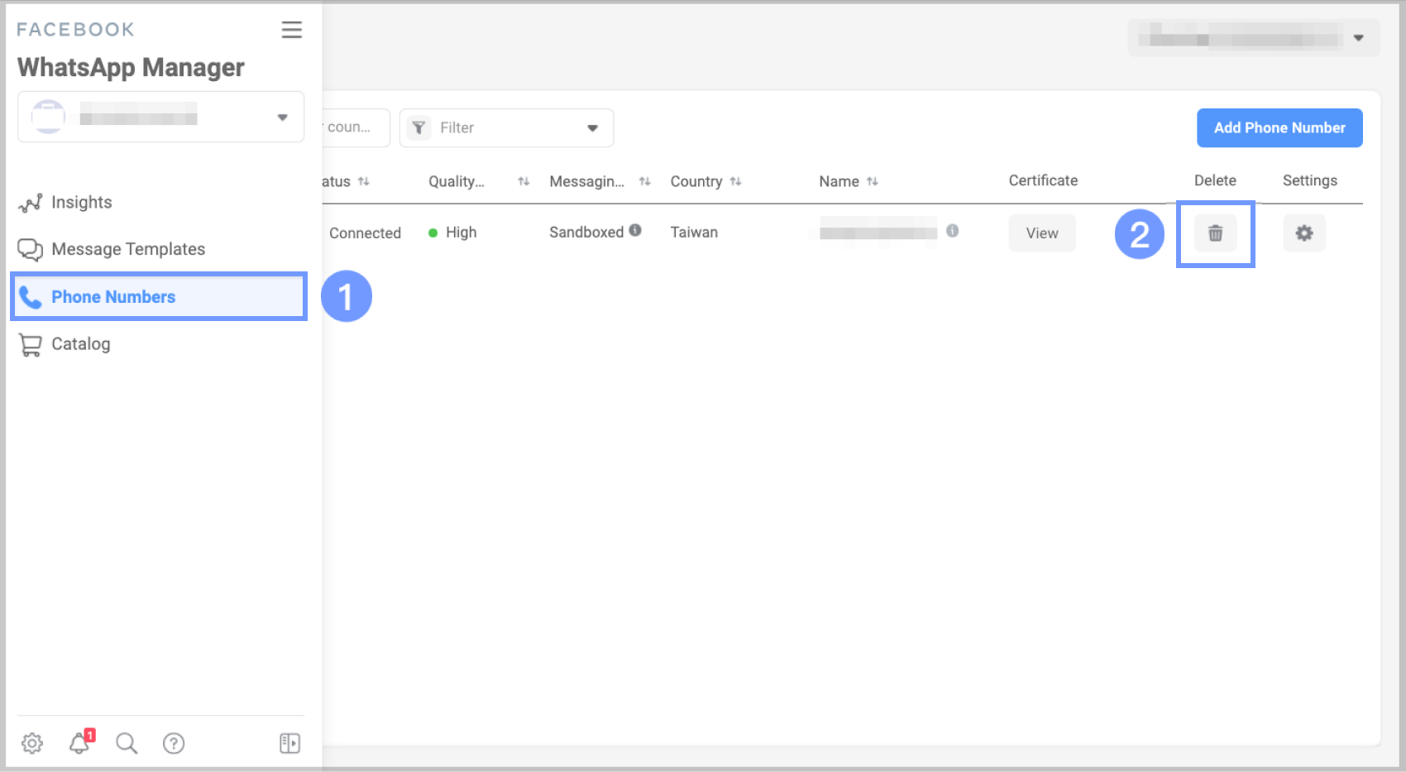Click the 'Sandboxed' messaging limit text

[586, 233]
